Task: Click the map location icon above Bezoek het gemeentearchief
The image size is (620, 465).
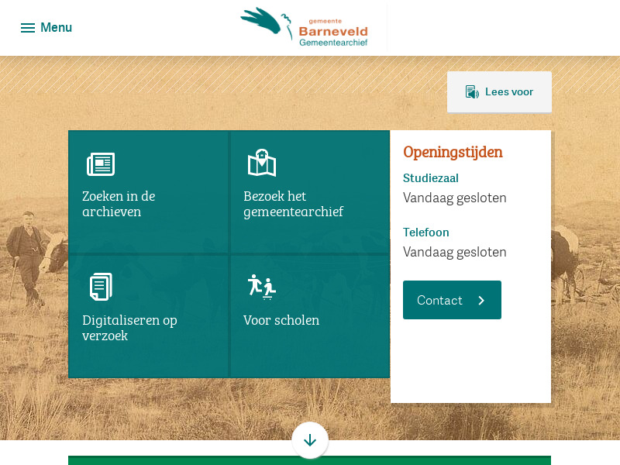Action: pos(261,163)
